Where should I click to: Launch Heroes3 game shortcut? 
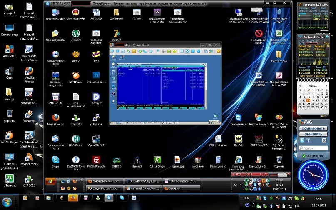coord(137,160)
